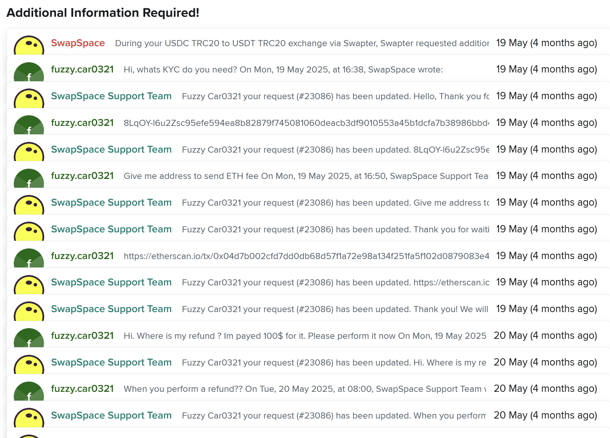Click the green avatar next to the 'whats KYC' message
Image resolution: width=610 pixels, height=438 pixels.
click(x=29, y=72)
